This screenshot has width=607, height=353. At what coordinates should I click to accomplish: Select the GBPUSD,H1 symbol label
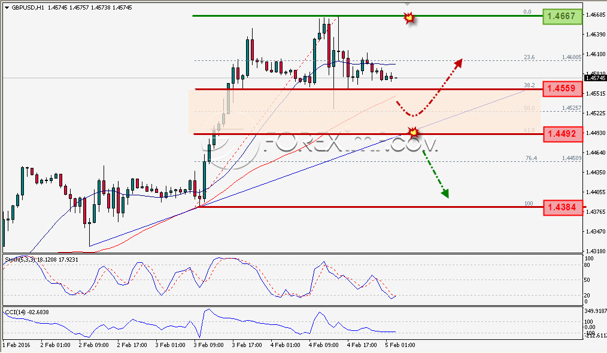pos(28,7)
